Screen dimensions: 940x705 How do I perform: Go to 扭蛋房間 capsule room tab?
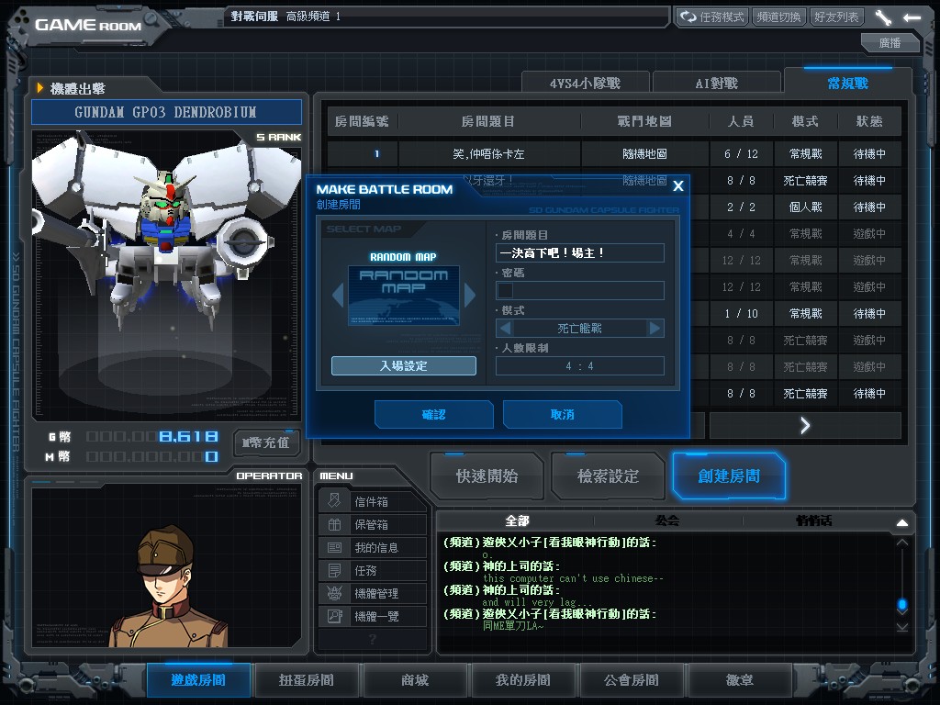[x=307, y=680]
